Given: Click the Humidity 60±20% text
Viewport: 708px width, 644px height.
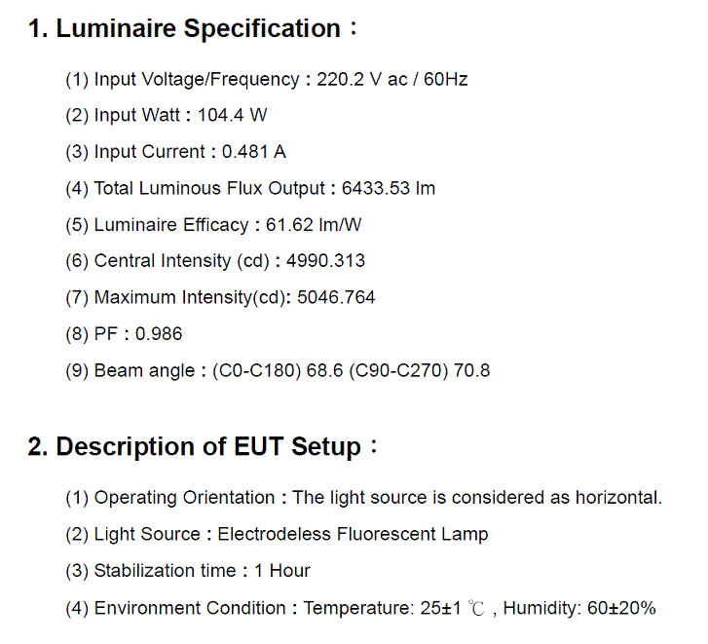Looking at the screenshot, I should click(x=579, y=608).
